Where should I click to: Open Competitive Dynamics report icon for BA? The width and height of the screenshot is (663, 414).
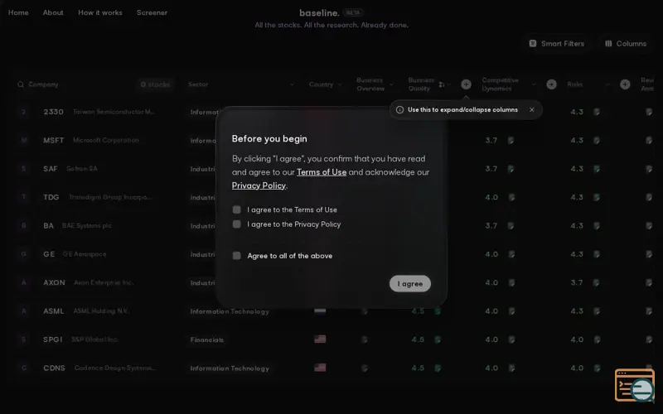[x=511, y=225]
